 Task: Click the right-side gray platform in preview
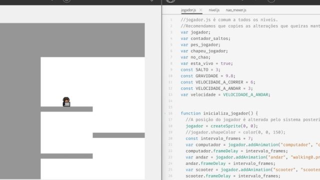119,135
